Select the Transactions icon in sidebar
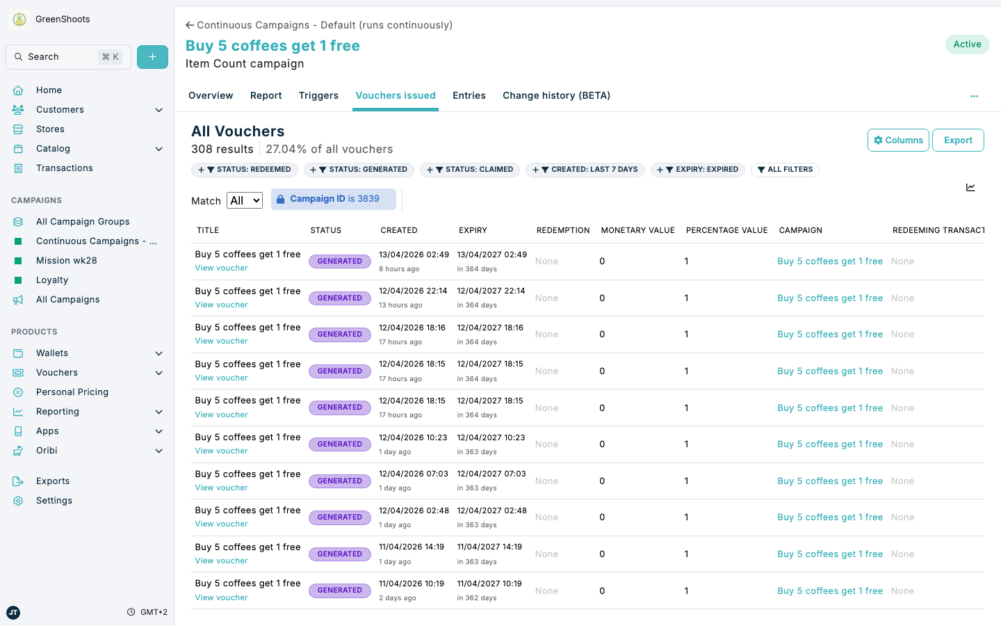This screenshot has width=1001, height=626. [17, 168]
